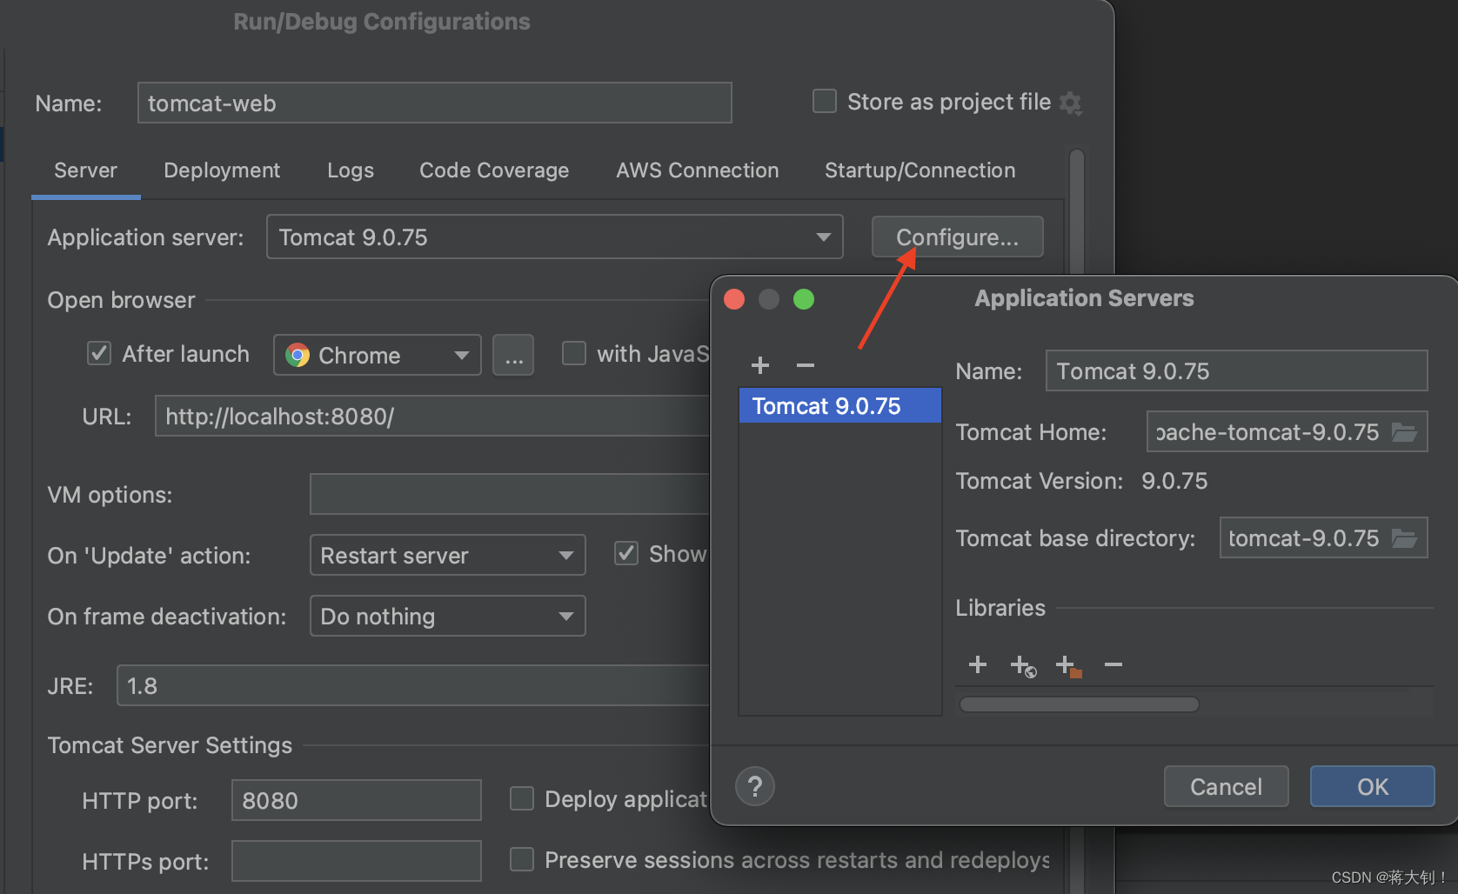The image size is (1458, 894).
Task: Click the Libraries section label
Action: tap(1000, 608)
